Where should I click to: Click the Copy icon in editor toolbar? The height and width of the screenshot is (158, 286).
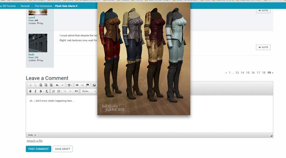click(35, 85)
